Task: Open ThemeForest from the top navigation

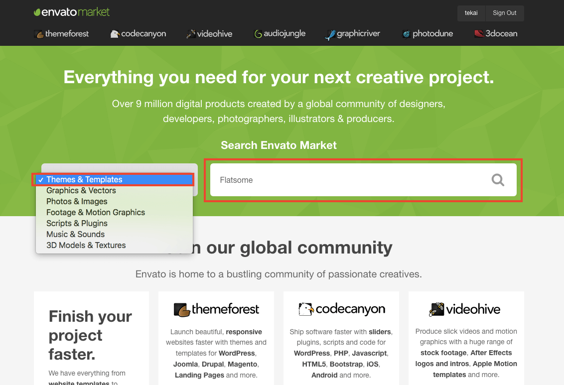Action: [x=62, y=34]
